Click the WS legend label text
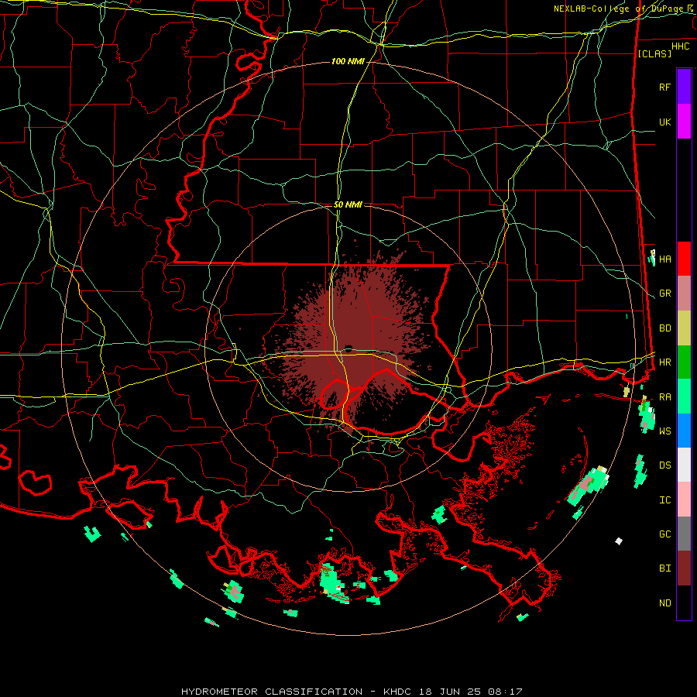This screenshot has width=697, height=697. [664, 431]
